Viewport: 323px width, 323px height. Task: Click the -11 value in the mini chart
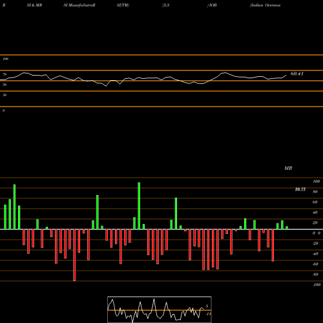point(208,314)
